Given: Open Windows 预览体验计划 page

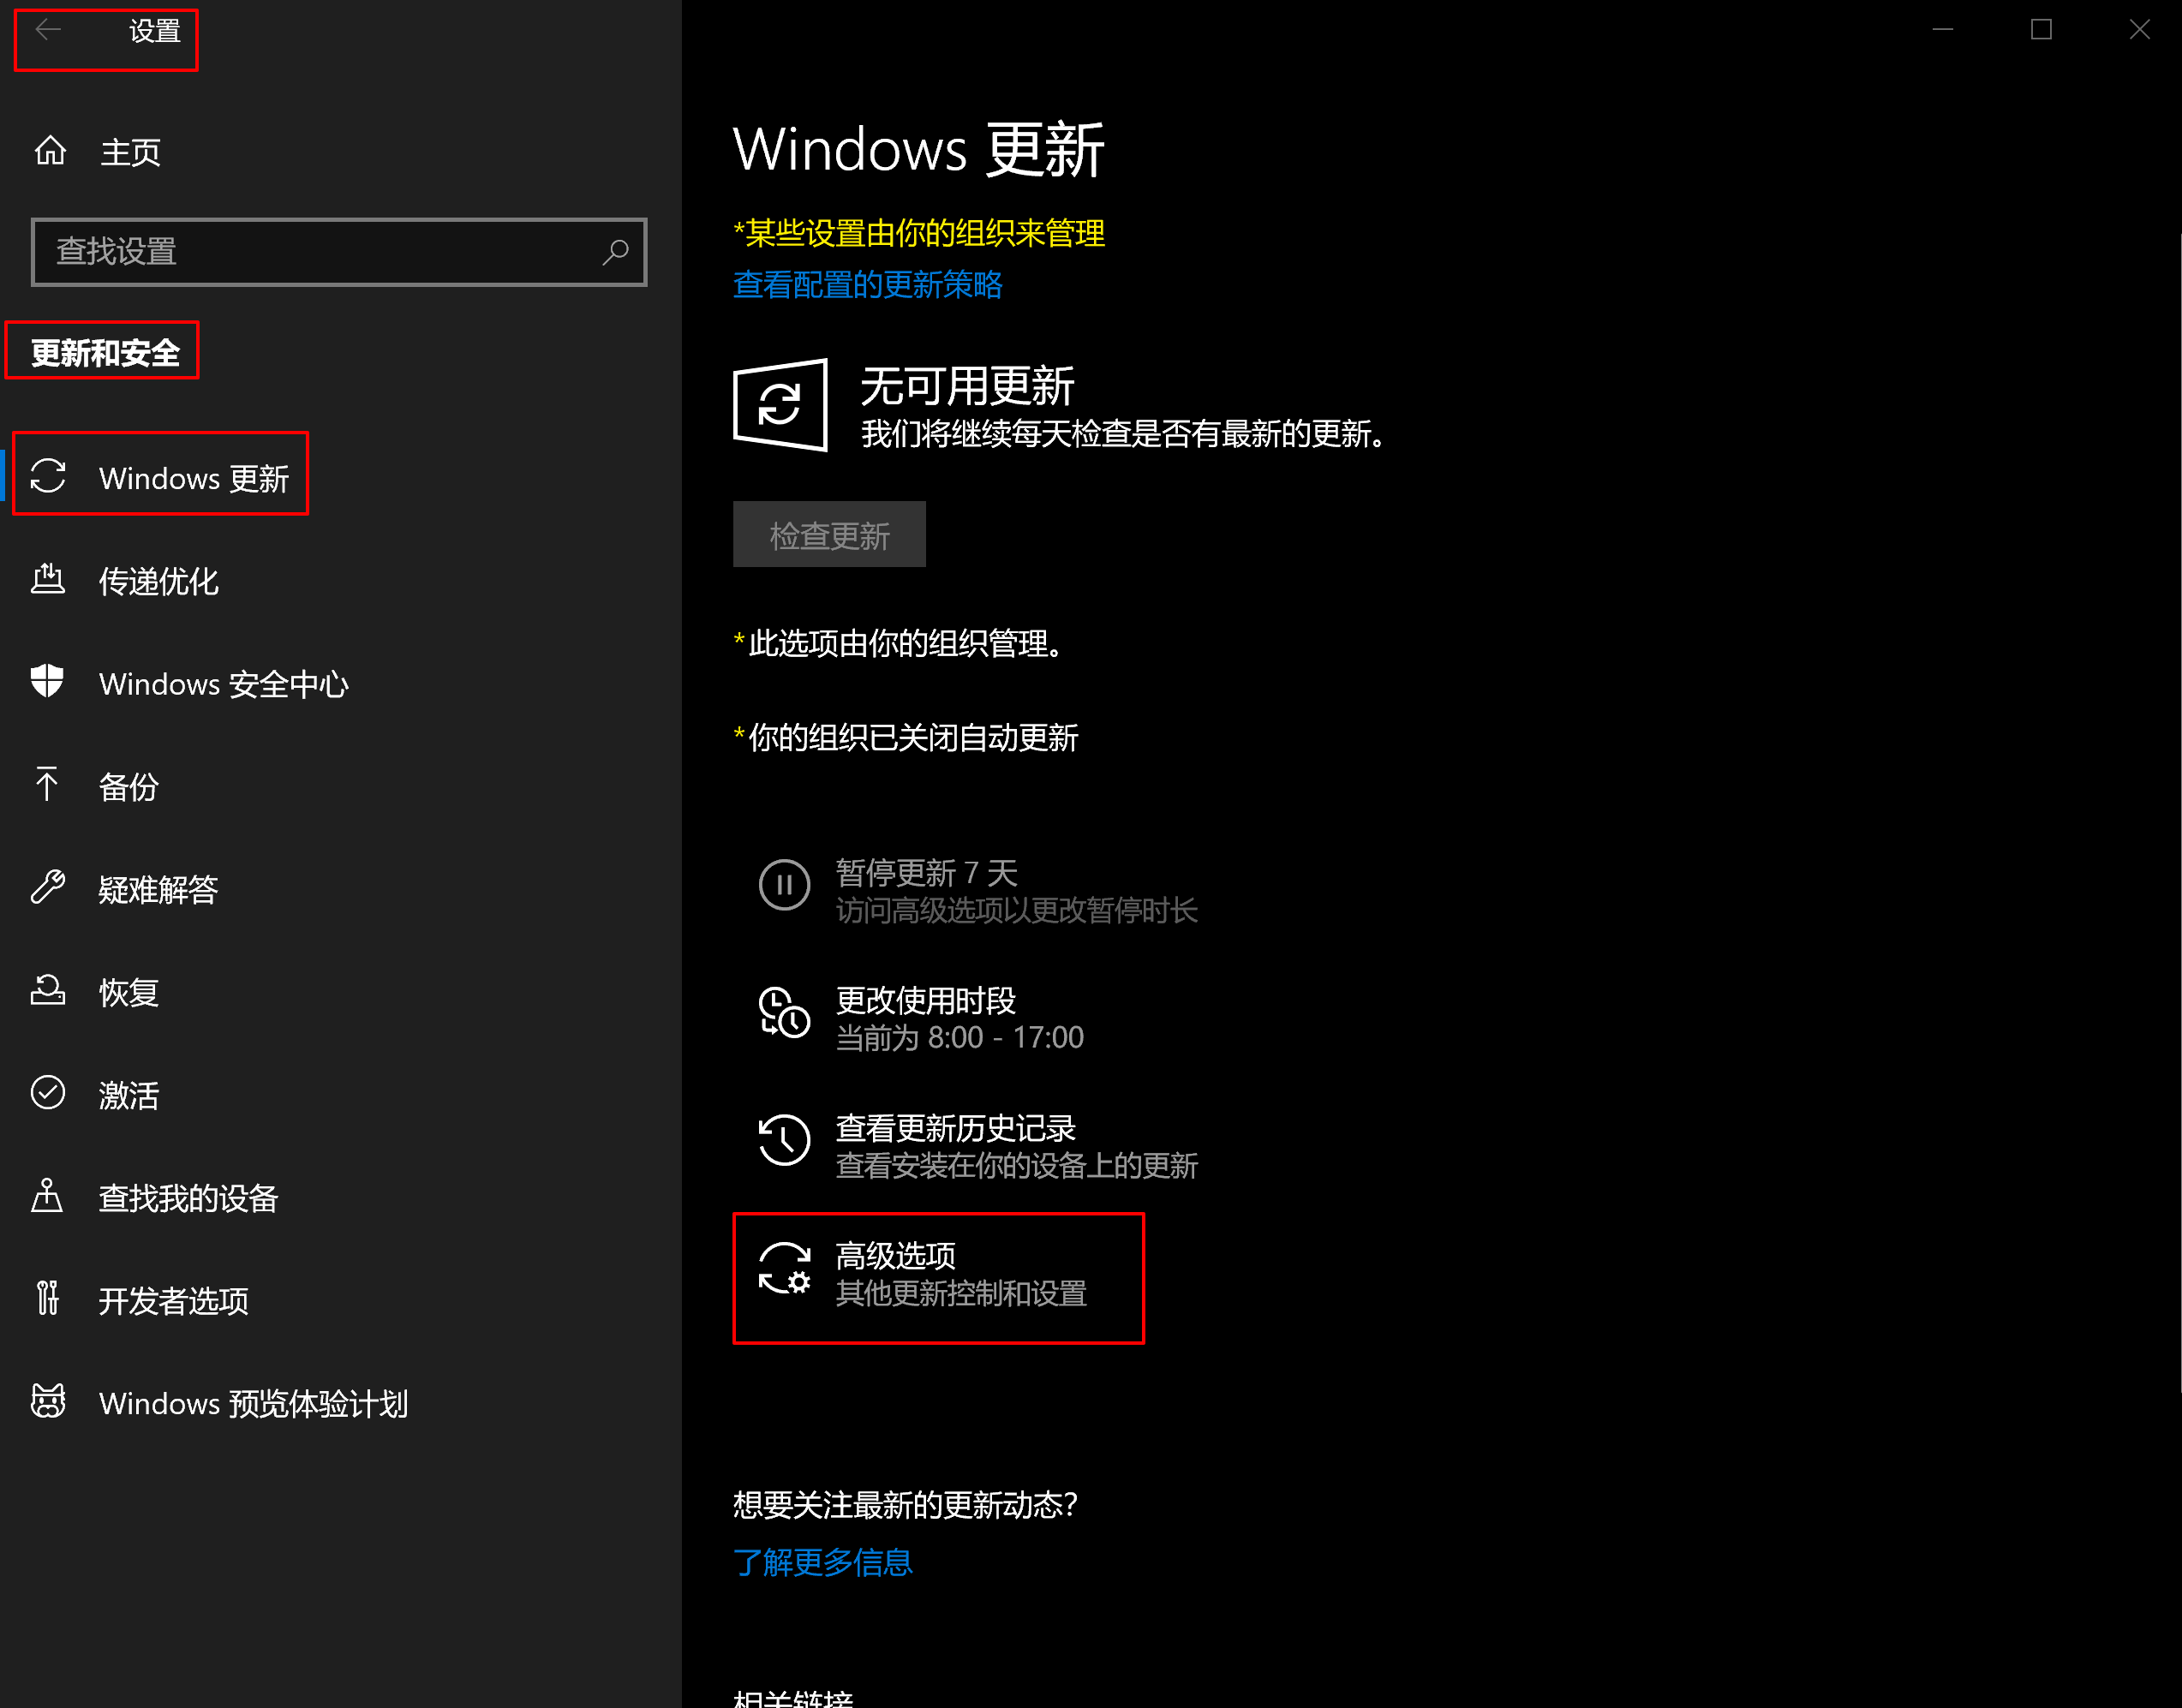Looking at the screenshot, I should [x=340, y=1403].
